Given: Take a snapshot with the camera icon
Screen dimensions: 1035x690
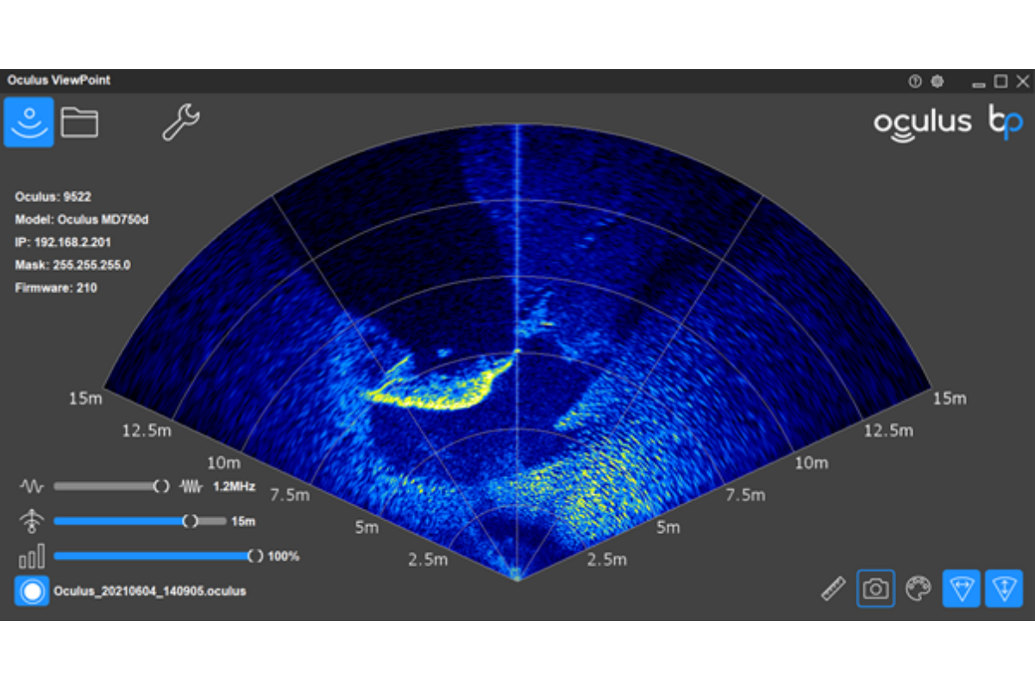Looking at the screenshot, I should tap(875, 589).
